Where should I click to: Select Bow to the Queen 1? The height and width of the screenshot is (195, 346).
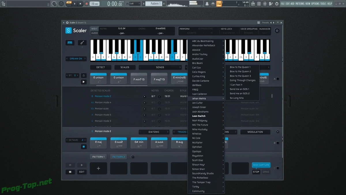tap(242, 67)
